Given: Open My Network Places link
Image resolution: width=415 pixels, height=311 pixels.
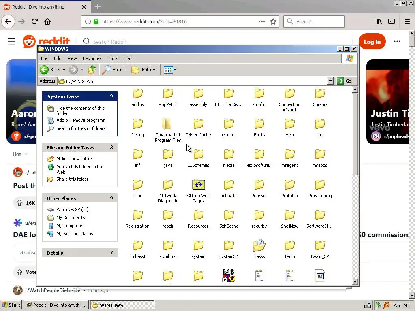Looking at the screenshot, I should coord(75,234).
